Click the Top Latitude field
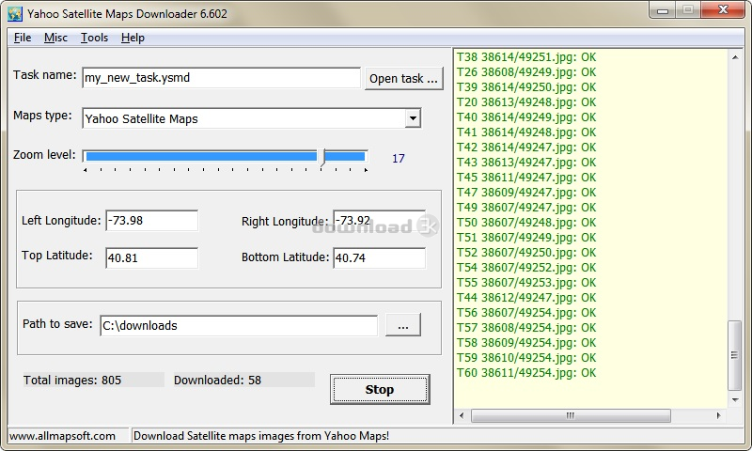The width and height of the screenshot is (752, 451). 151,257
